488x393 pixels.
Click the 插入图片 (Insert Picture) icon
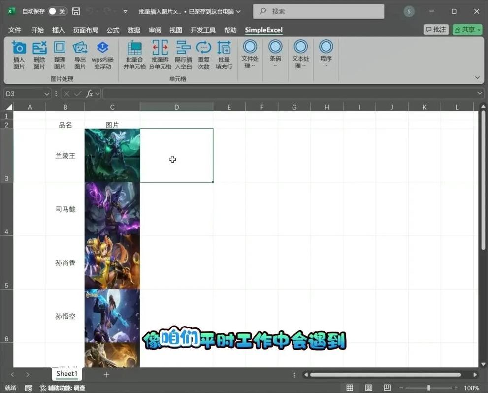coord(19,55)
